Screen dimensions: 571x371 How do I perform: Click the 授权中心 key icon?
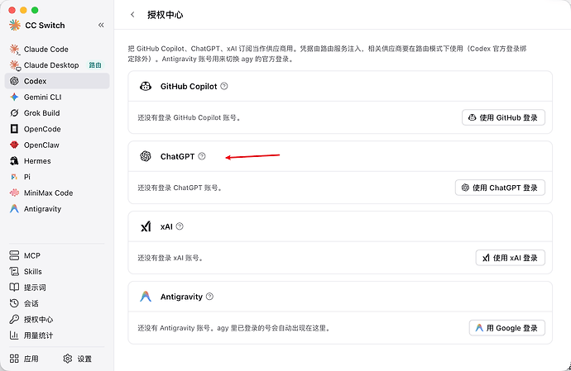[x=14, y=319]
